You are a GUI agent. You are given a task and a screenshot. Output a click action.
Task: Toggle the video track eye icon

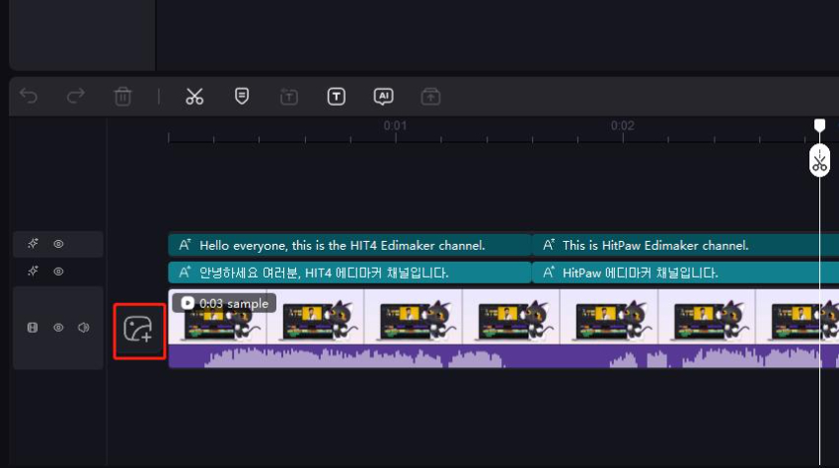tap(58, 328)
